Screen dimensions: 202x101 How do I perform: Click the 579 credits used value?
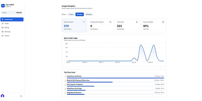pos(66,26)
